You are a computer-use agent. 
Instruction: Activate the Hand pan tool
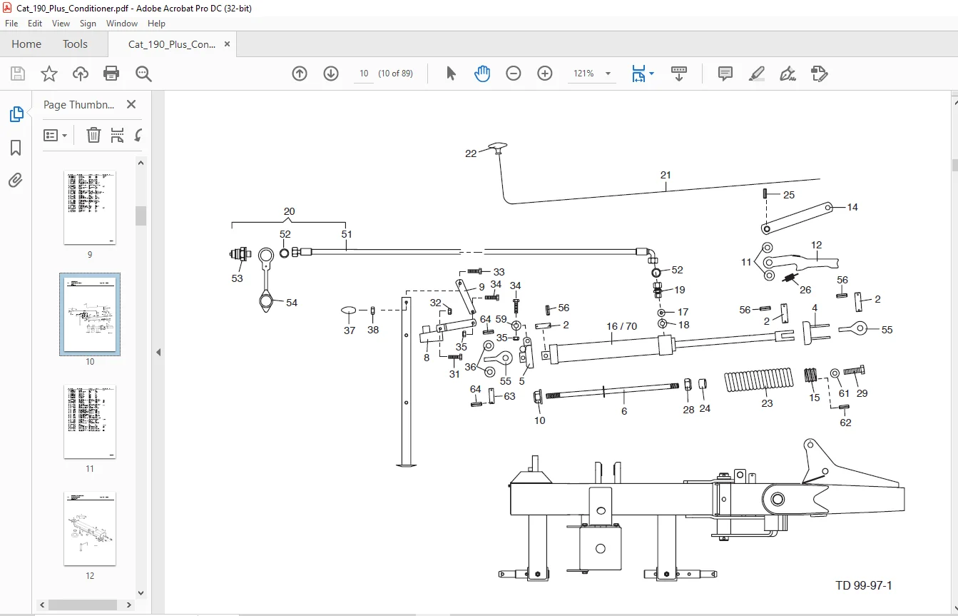click(482, 74)
